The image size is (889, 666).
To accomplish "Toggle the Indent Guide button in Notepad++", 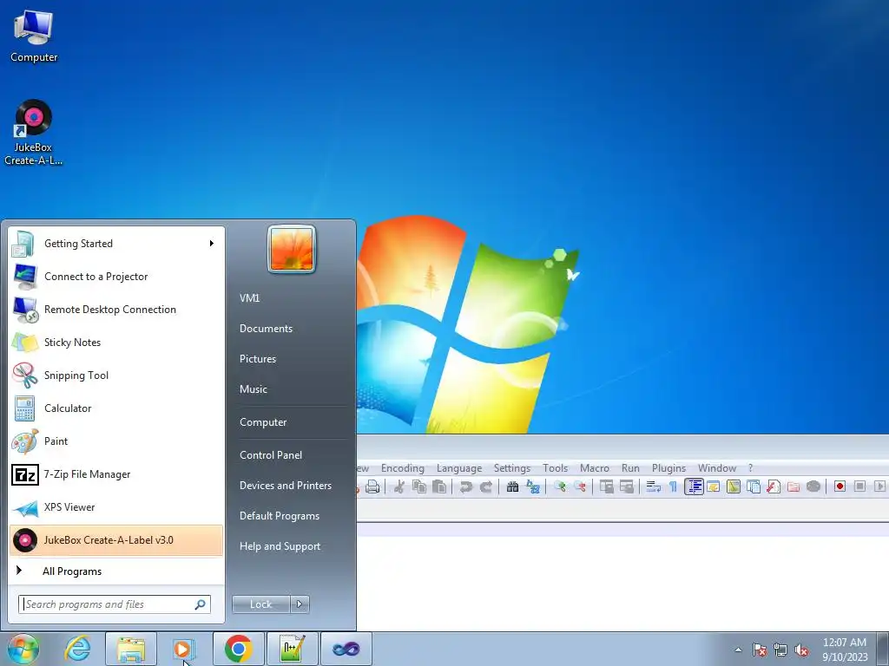I will click(x=694, y=486).
